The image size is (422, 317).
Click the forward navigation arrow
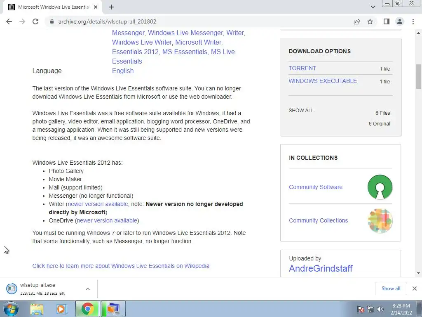click(x=22, y=21)
